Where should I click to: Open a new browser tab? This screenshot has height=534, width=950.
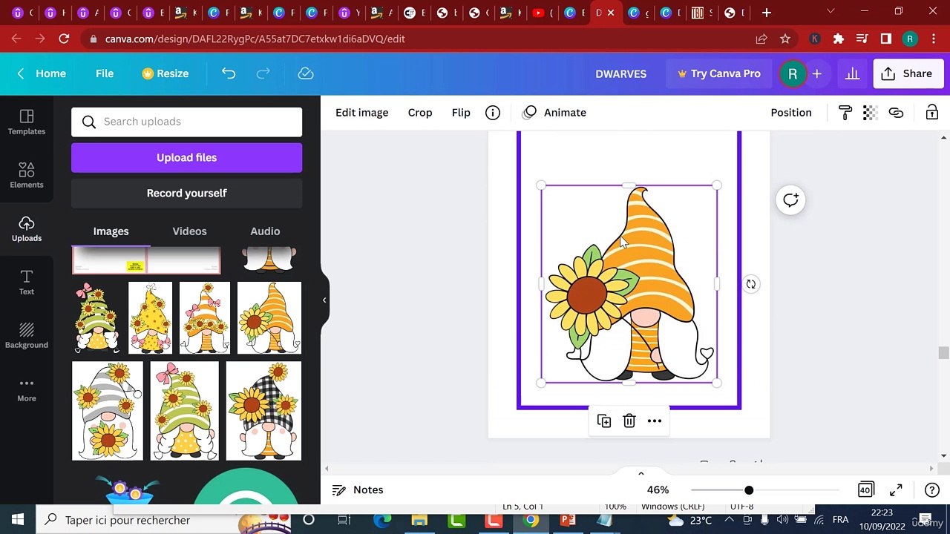tap(767, 13)
